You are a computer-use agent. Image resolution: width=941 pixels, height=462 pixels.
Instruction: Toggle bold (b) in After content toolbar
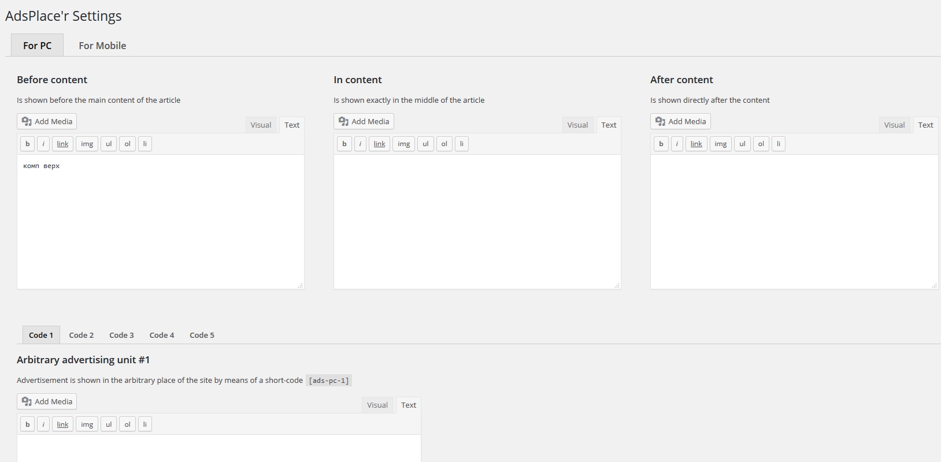[661, 144]
